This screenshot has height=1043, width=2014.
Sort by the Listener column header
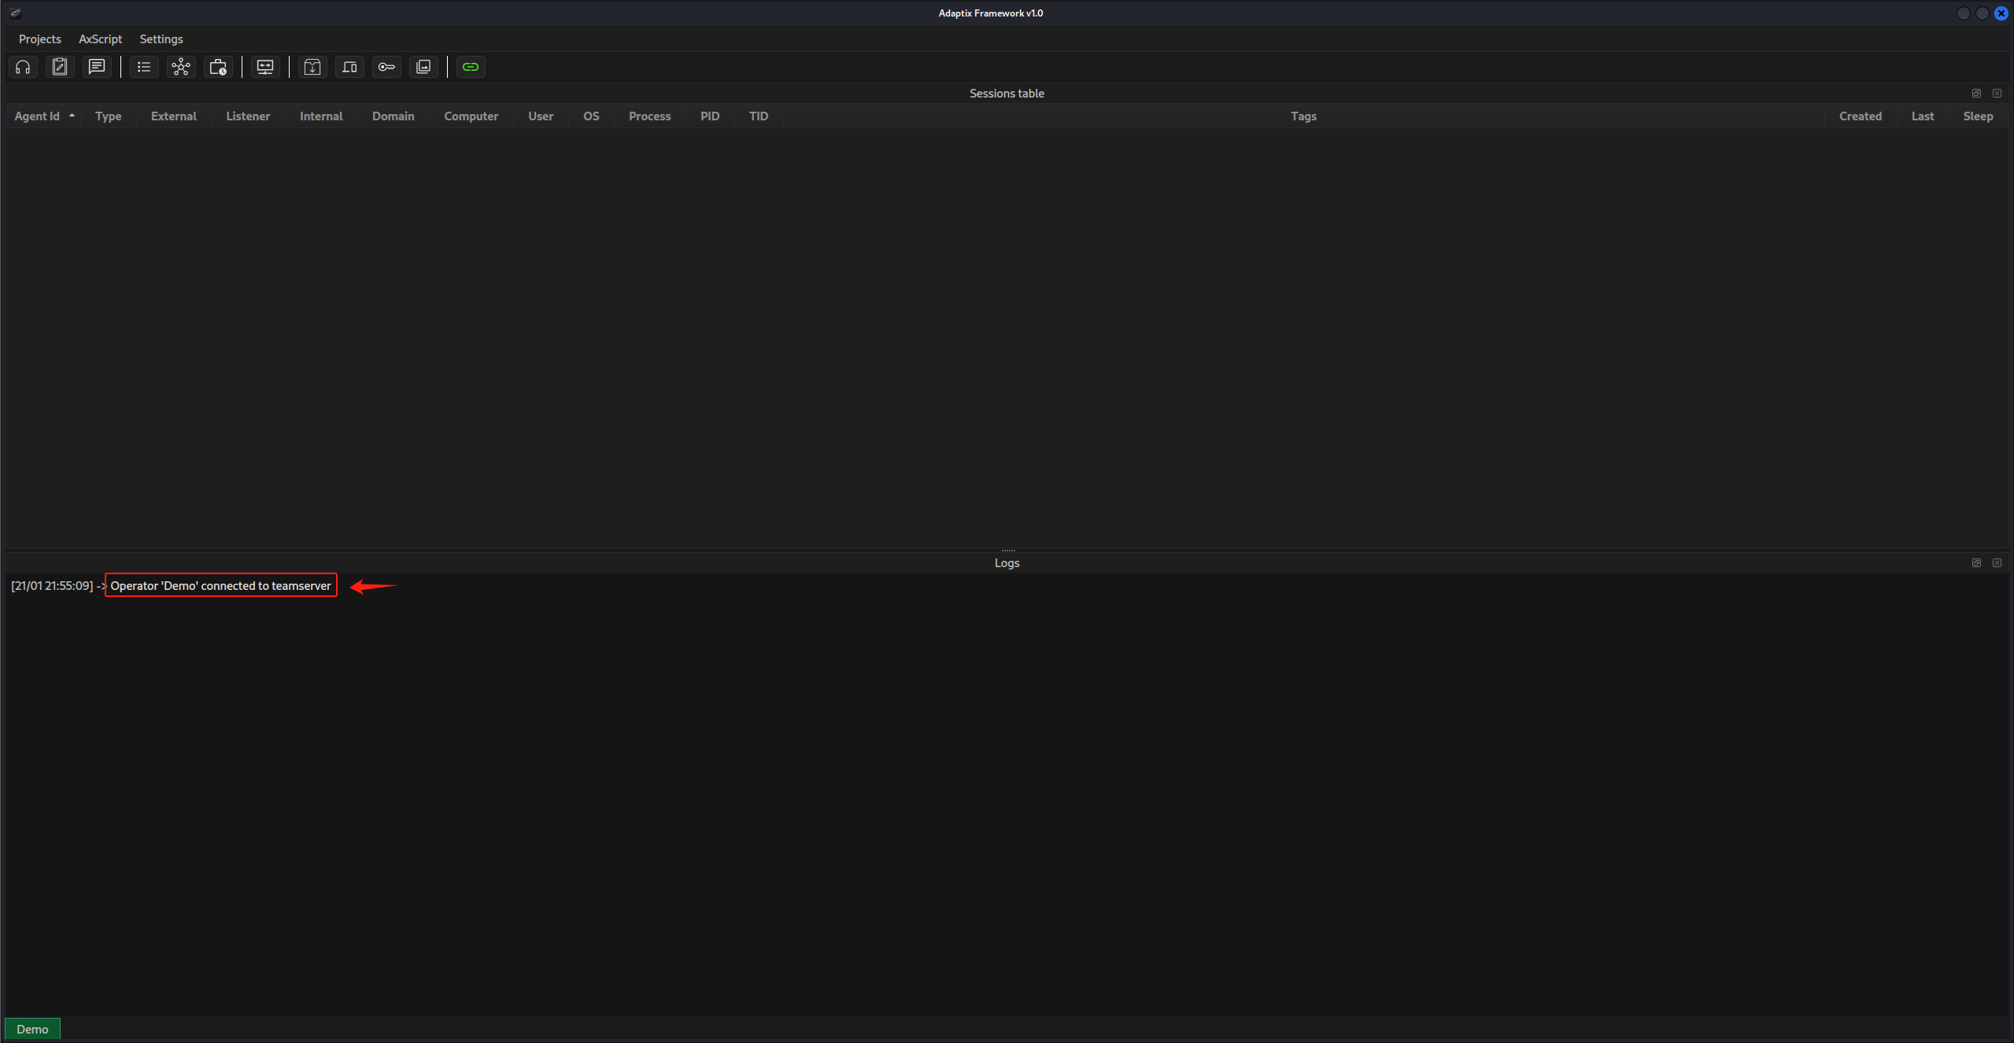248,116
